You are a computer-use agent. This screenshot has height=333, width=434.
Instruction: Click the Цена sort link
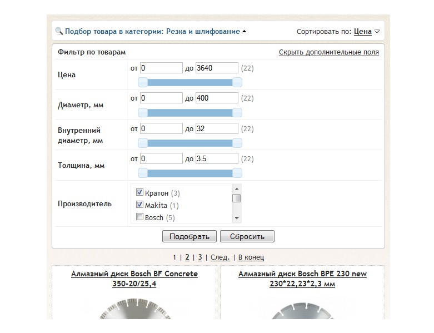tap(362, 32)
